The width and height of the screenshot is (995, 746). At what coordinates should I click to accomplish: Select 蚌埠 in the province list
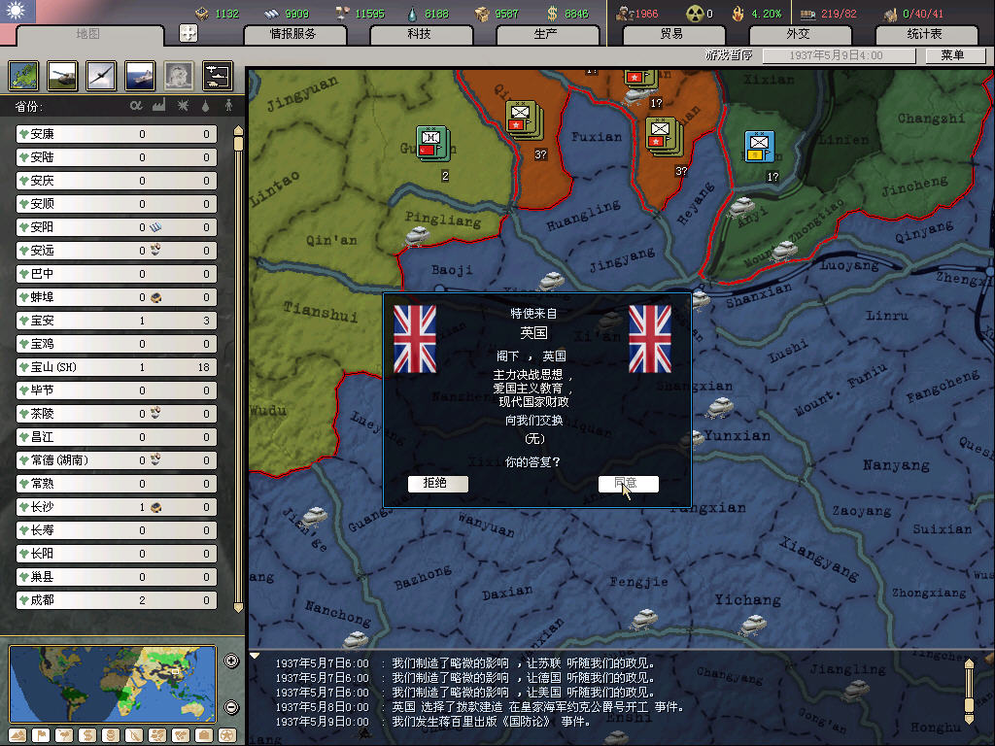[117, 297]
